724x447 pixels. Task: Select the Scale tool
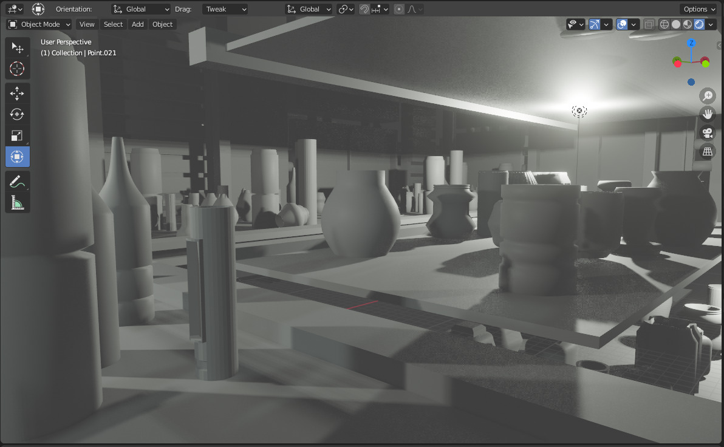pos(18,136)
